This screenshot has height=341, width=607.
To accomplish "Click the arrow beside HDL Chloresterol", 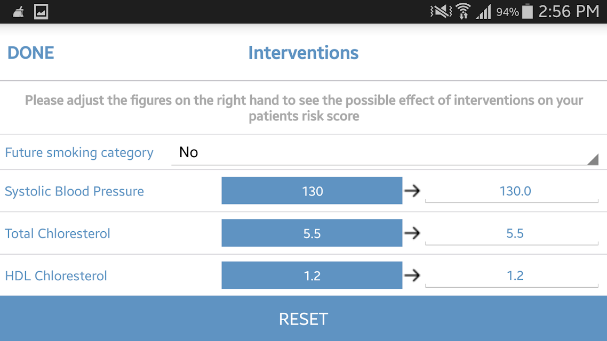I will tap(412, 275).
